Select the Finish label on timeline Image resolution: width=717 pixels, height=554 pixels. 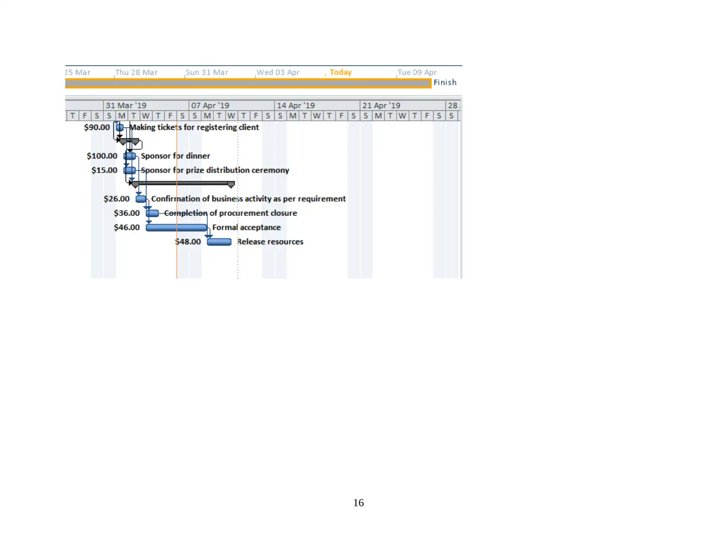pyautogui.click(x=445, y=83)
